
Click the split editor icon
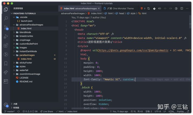182,8
